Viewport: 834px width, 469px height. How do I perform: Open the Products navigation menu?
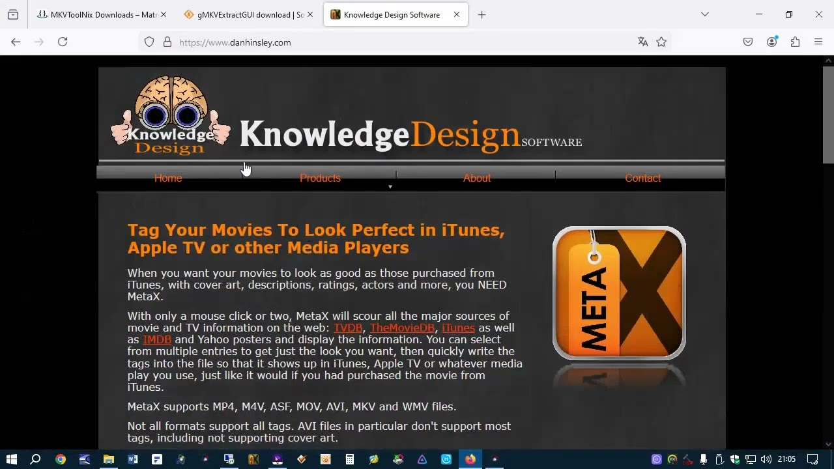click(x=320, y=178)
